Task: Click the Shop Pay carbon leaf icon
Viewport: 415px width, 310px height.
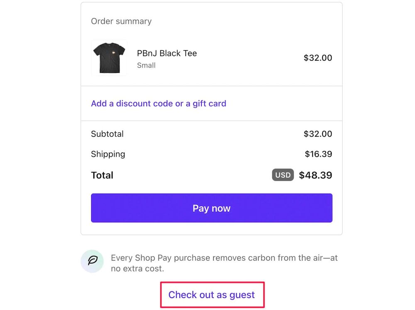Action: [x=92, y=261]
